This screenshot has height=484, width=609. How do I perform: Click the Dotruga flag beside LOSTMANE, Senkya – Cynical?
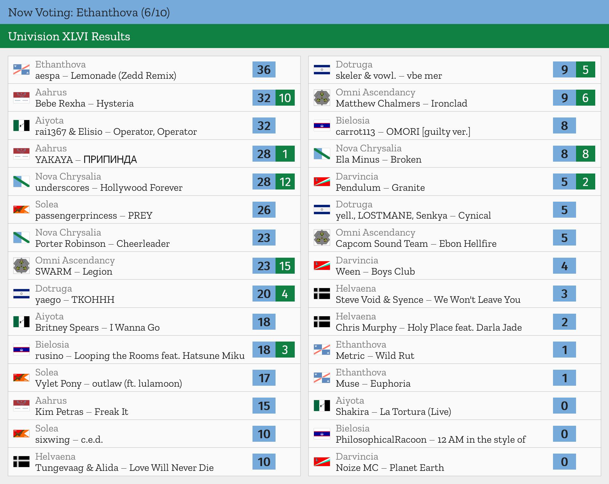point(322,210)
